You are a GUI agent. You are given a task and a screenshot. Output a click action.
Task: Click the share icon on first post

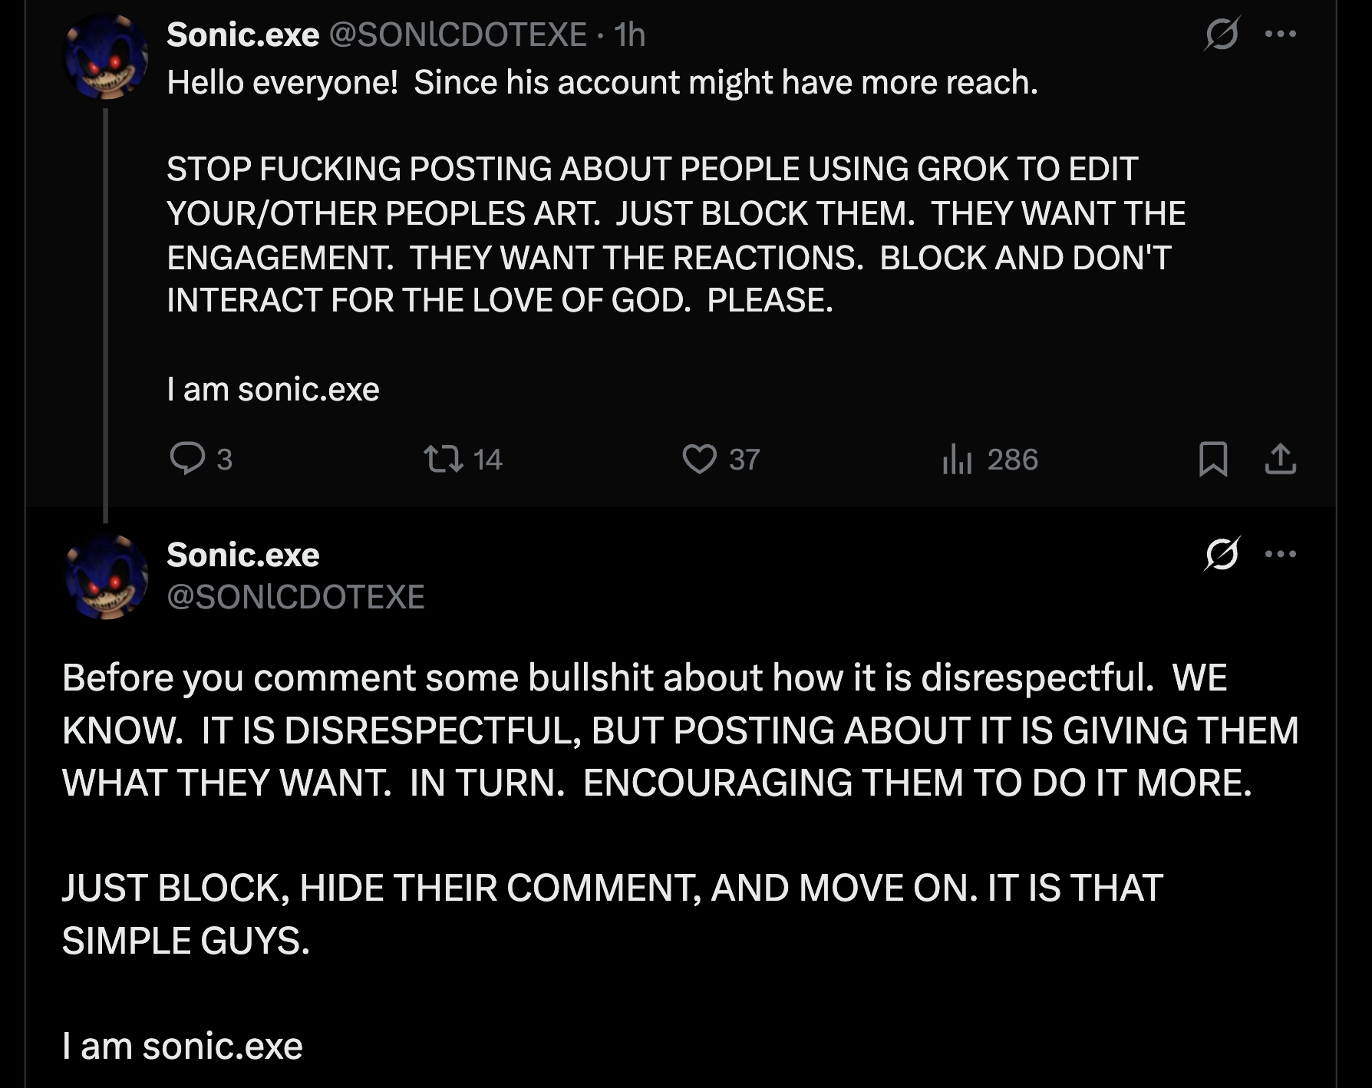click(x=1280, y=459)
